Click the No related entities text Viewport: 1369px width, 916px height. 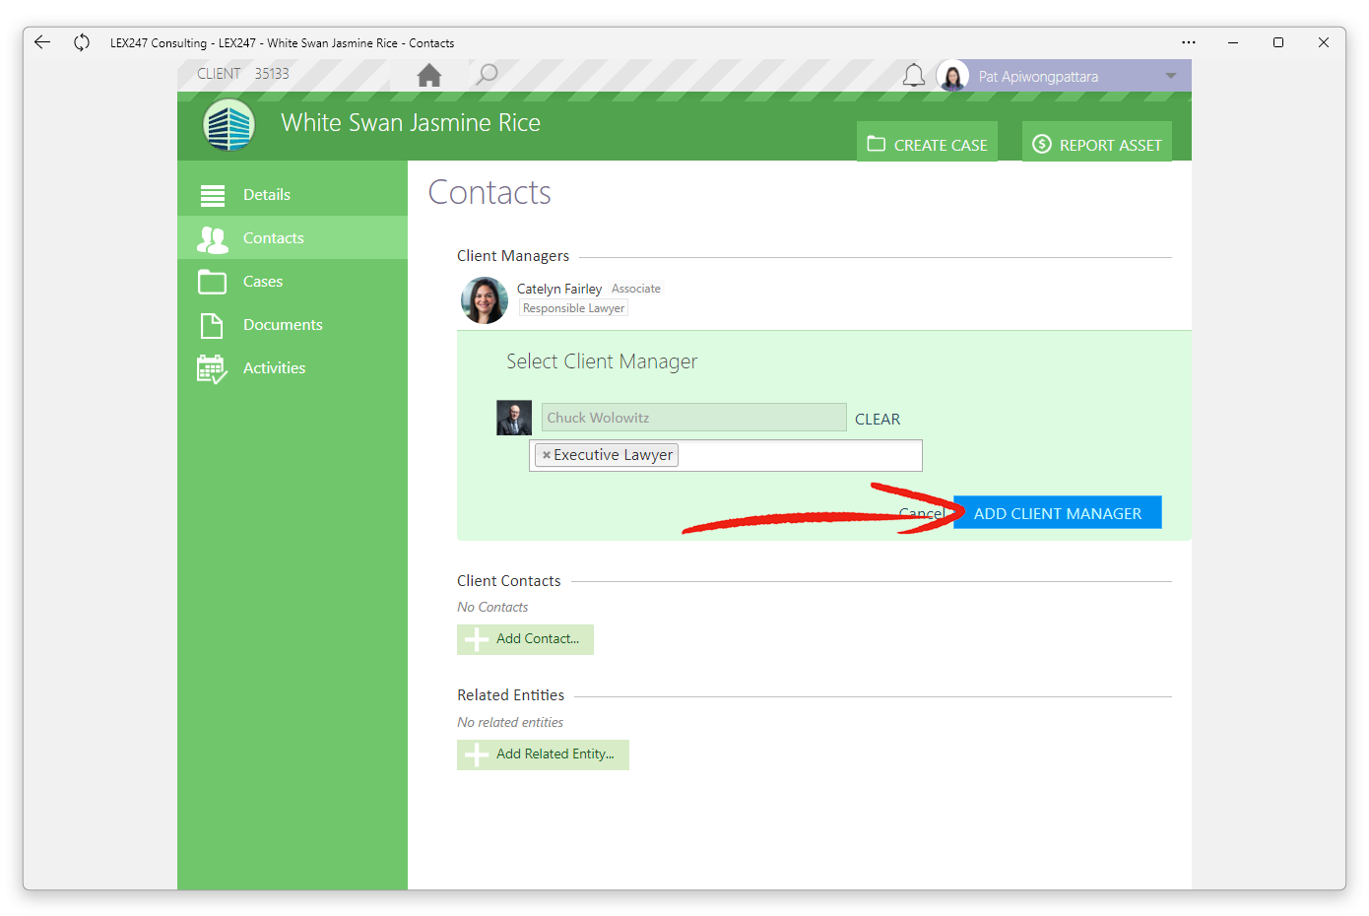(510, 722)
